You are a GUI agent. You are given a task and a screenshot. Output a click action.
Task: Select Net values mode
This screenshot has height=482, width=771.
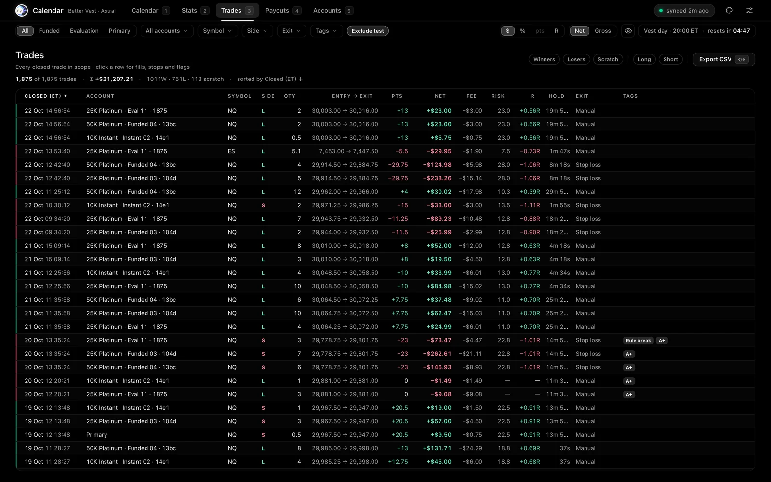tap(579, 31)
